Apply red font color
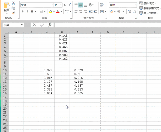Image resolution: width=161 pixels, height=132 pixels. [x=58, y=11]
